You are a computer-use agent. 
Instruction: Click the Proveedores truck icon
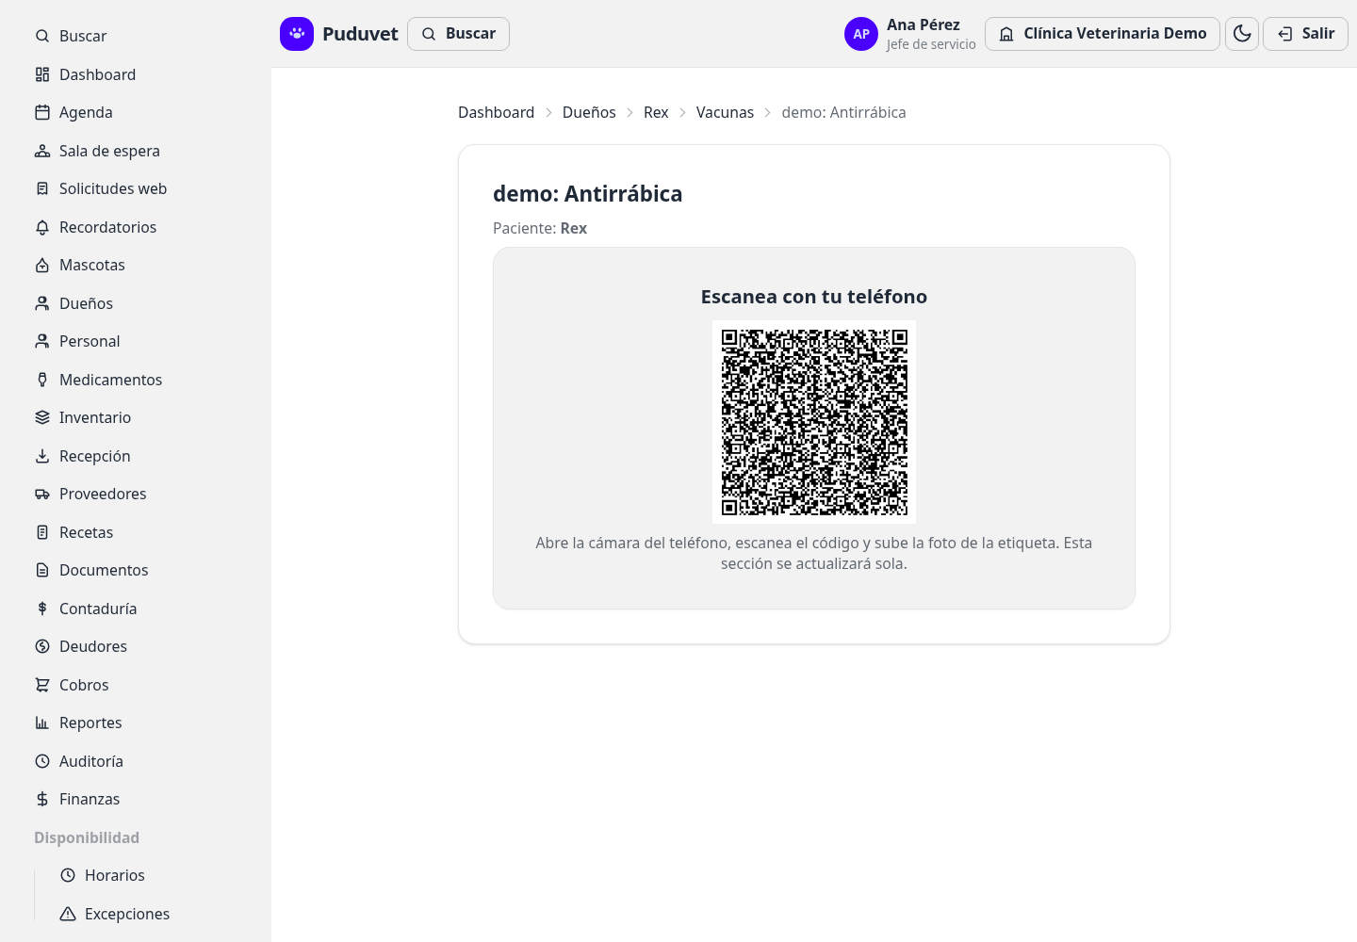[x=42, y=494]
